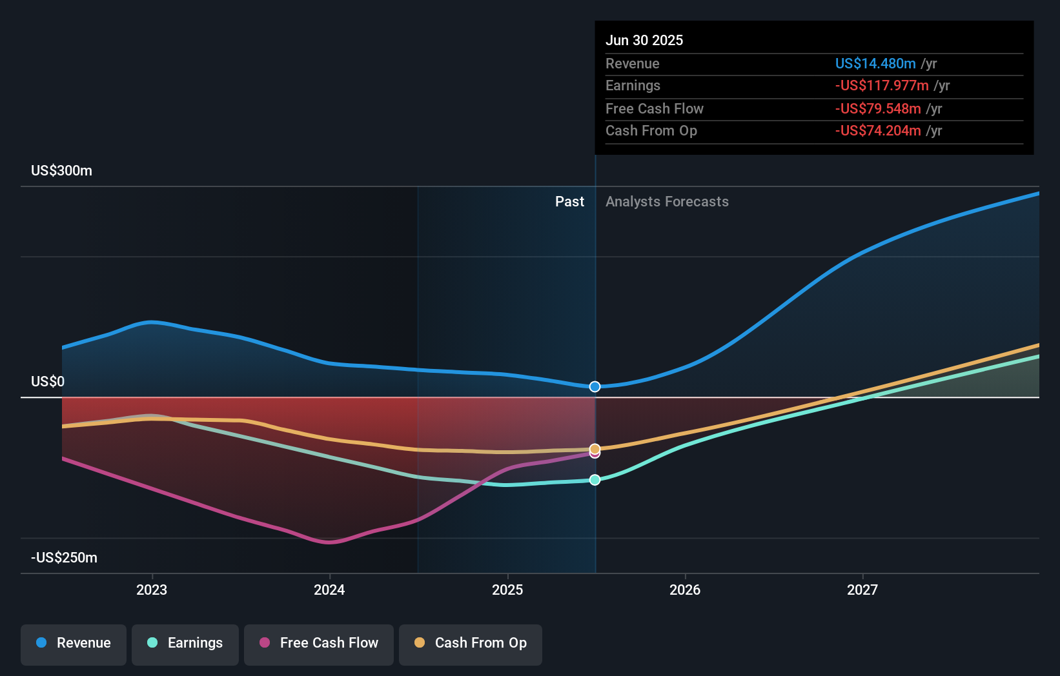Click the blue Revenue dot in the legend
Image resolution: width=1060 pixels, height=676 pixels.
click(41, 642)
